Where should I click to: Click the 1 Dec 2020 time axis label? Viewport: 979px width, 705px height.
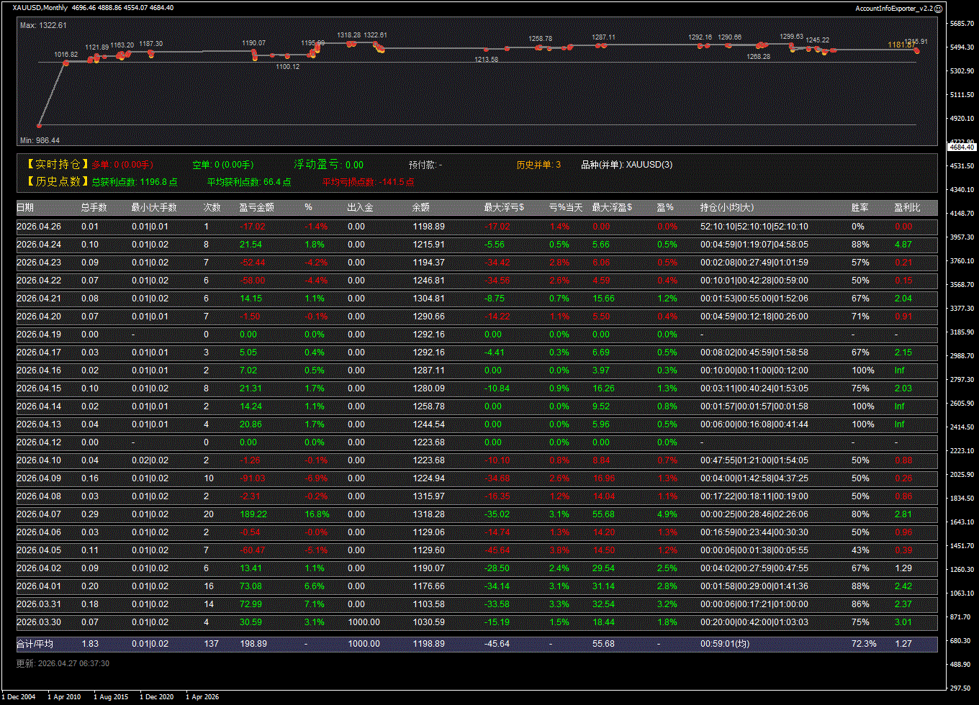156,697
